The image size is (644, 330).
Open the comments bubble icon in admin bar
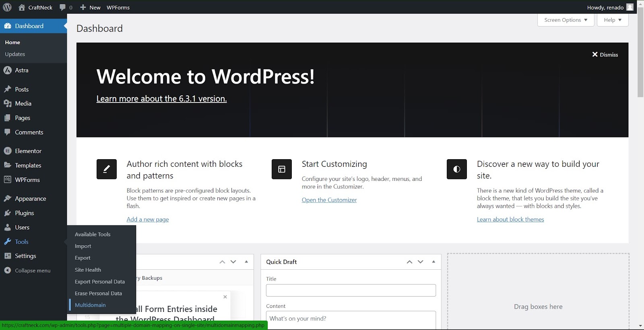[62, 7]
